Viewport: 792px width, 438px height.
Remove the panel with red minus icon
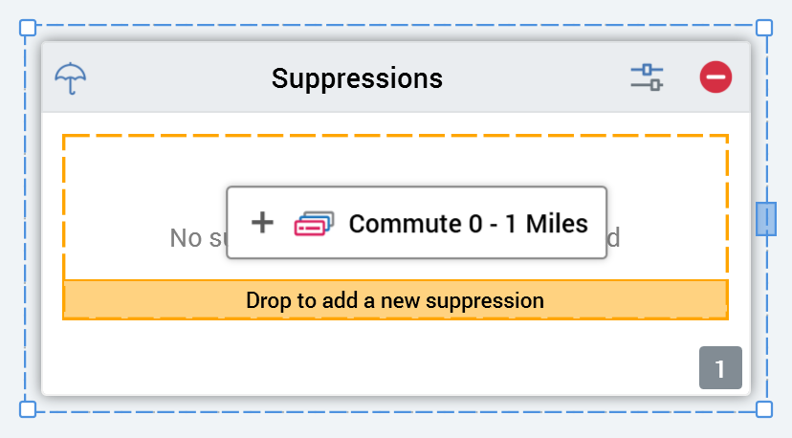click(x=715, y=77)
